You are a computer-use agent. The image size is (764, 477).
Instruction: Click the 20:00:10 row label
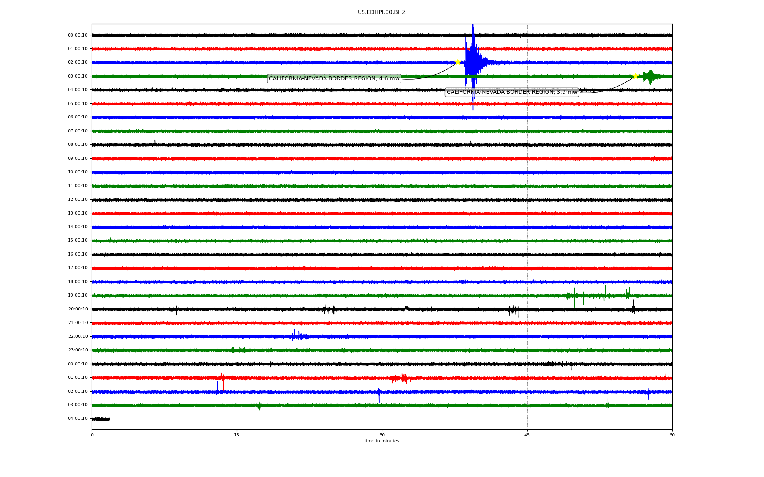tap(78, 309)
